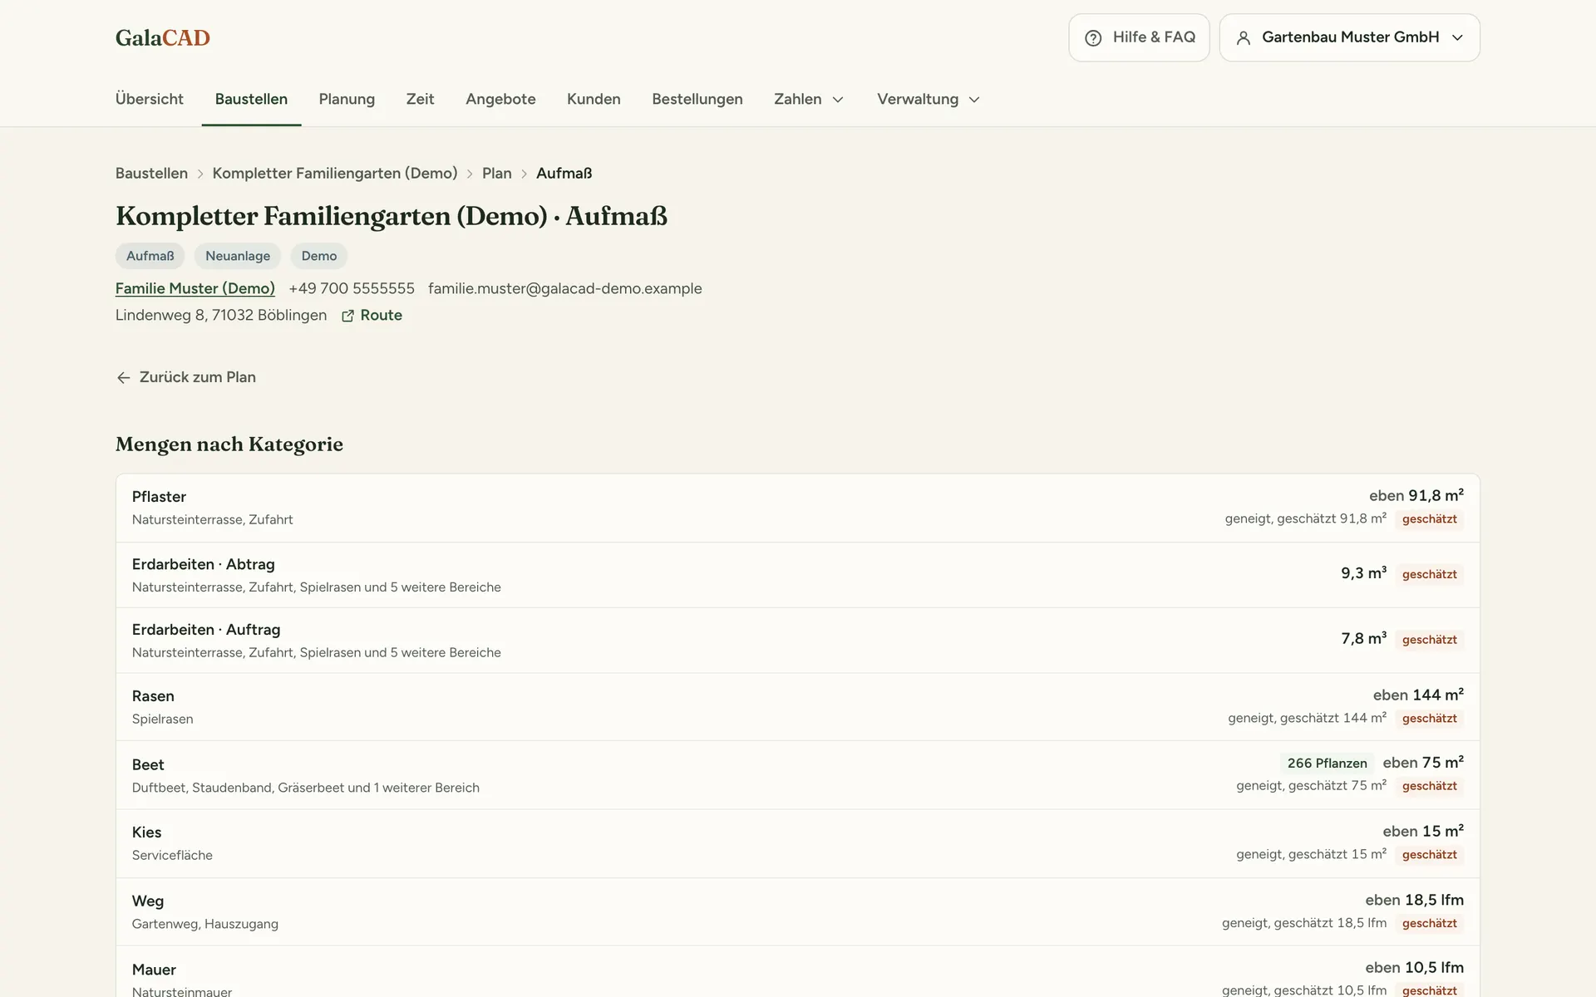Go to the Übersicht tab

click(150, 99)
